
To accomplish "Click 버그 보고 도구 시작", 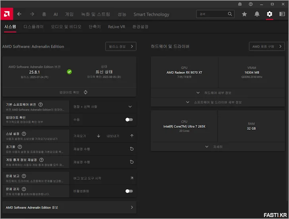I will tap(87, 178).
